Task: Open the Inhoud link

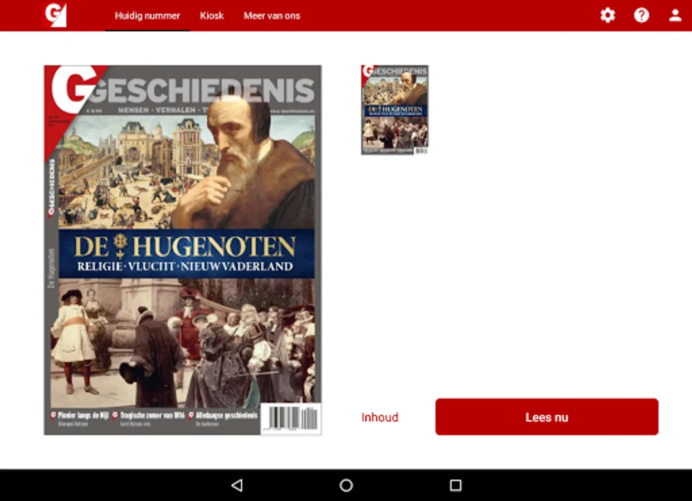Action: [x=379, y=417]
